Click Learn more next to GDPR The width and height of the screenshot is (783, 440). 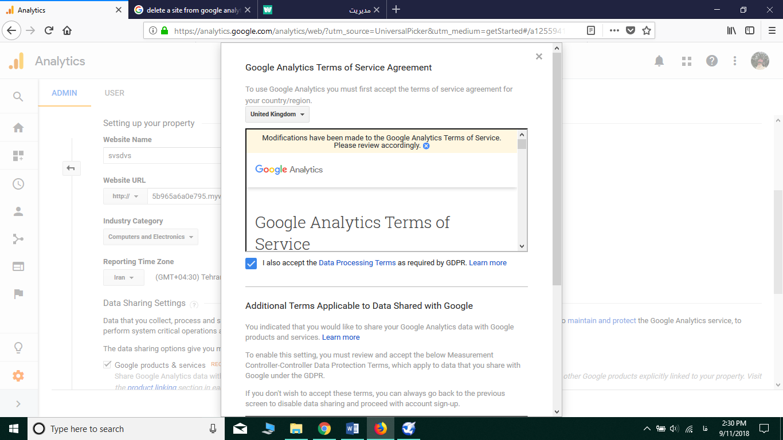point(487,263)
